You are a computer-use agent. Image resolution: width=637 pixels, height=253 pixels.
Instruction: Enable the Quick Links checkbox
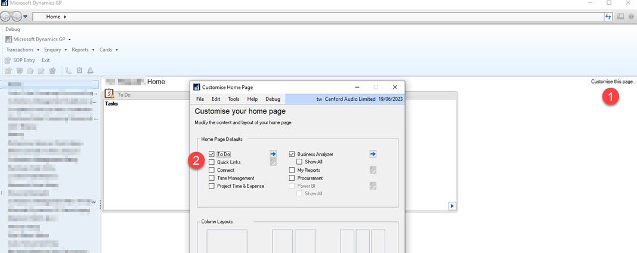point(211,162)
